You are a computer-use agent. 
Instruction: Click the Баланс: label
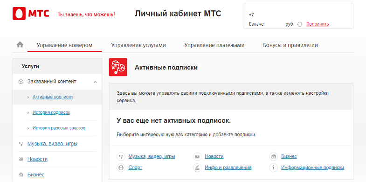257,24
